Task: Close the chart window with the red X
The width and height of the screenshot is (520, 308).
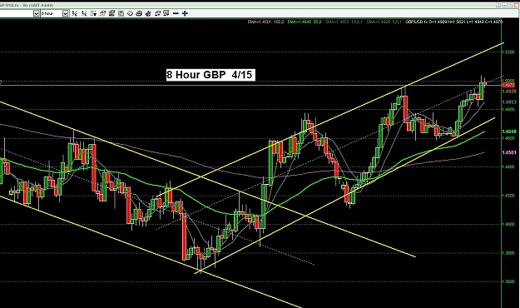Action: pos(517,5)
